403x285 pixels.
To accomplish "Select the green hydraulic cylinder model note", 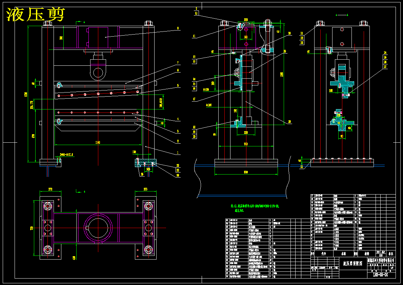I will (255, 208).
